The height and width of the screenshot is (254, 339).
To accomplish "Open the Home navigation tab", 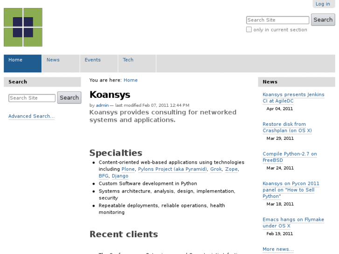I will coord(22,63).
